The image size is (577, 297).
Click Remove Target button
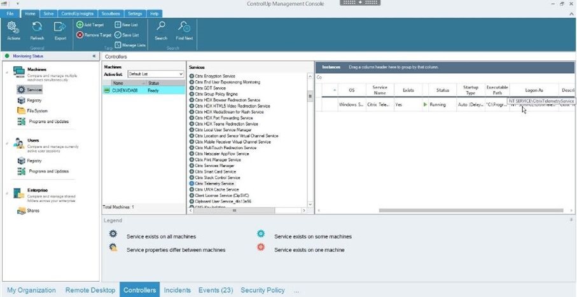(94, 35)
